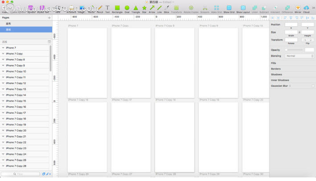Click the Fills section header
This screenshot has width=316, height=181.
(274, 63)
